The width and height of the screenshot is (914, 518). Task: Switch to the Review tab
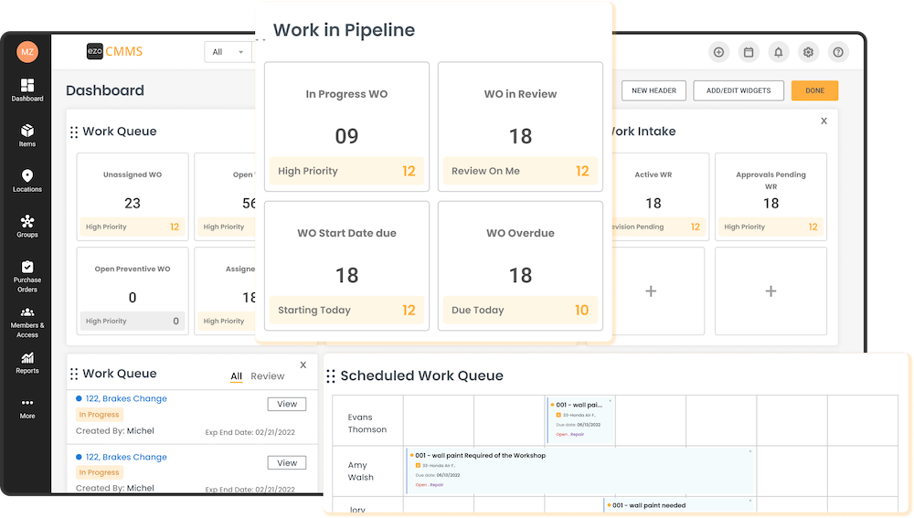click(268, 376)
